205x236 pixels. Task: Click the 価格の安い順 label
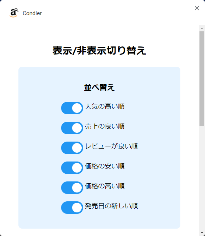point(105,166)
